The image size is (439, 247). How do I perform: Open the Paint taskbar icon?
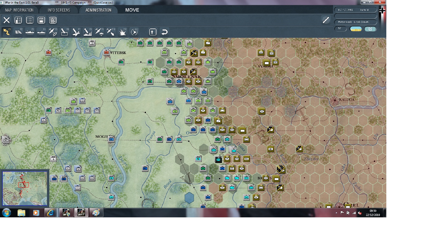click(96, 213)
